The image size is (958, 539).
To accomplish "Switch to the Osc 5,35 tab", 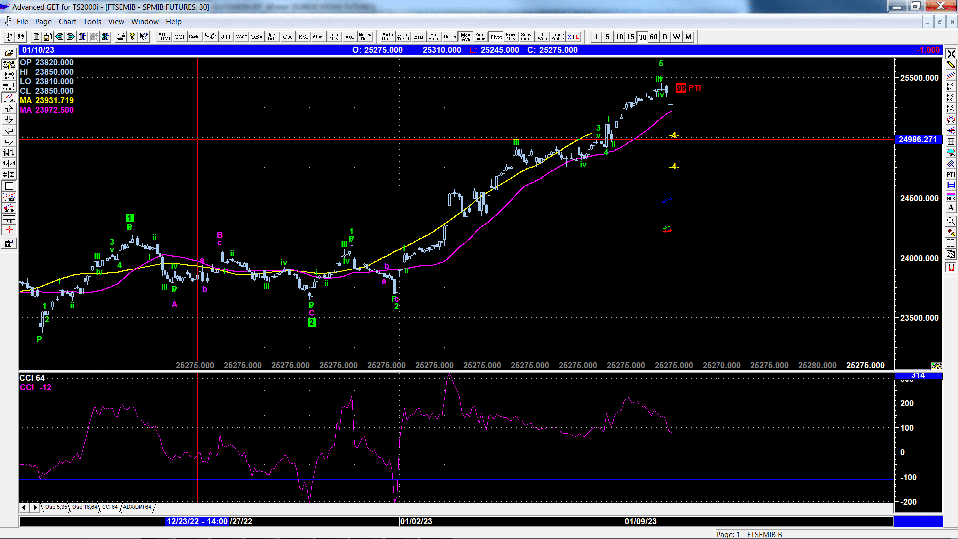I will coord(56,507).
